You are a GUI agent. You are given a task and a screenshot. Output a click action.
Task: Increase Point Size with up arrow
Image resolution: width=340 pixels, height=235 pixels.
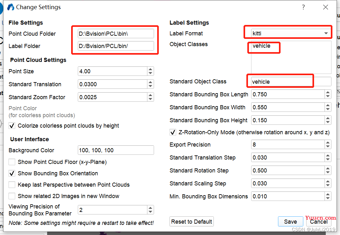(151, 69)
